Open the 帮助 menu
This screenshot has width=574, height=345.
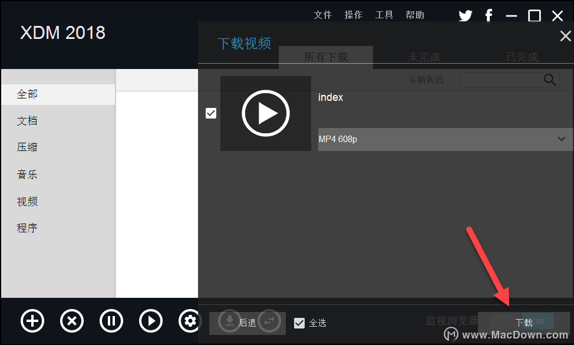coord(415,15)
